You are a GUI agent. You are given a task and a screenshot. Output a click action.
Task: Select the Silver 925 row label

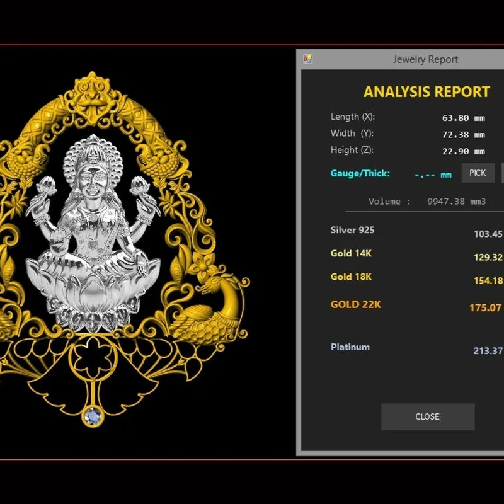tap(352, 230)
